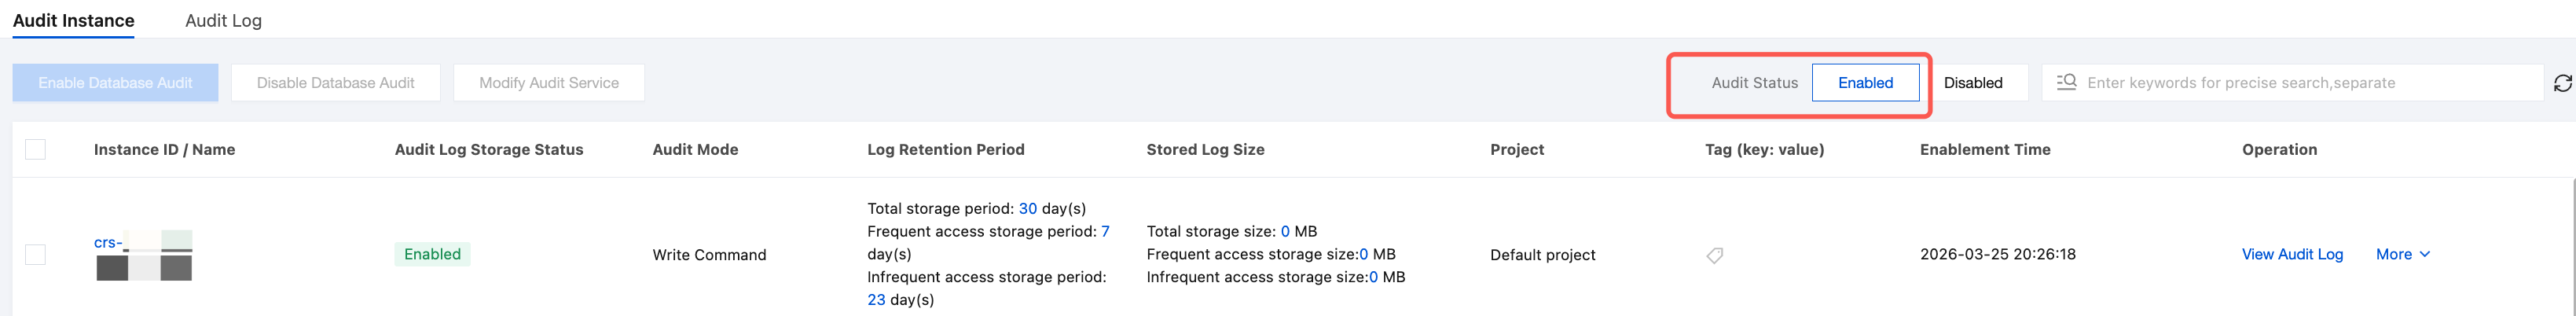This screenshot has width=2576, height=316.
Task: Switch the audit status filter to Disabled
Action: [x=1972, y=83]
